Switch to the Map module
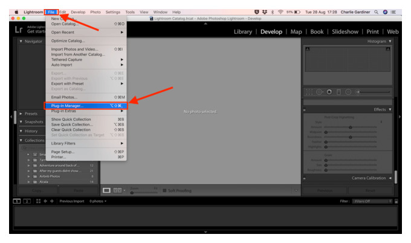The height and width of the screenshot is (243, 411). (x=296, y=31)
